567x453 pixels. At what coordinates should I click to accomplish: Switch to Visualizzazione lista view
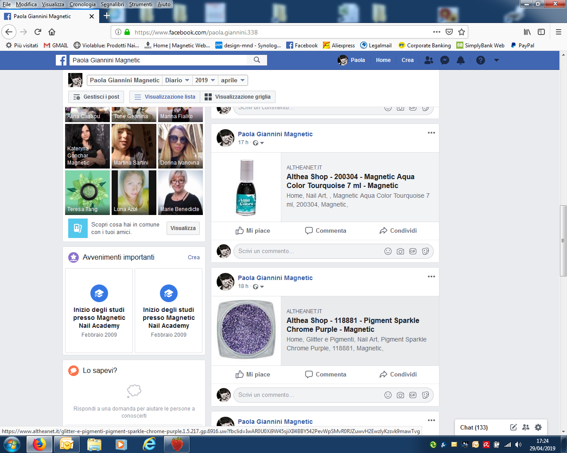tap(165, 97)
